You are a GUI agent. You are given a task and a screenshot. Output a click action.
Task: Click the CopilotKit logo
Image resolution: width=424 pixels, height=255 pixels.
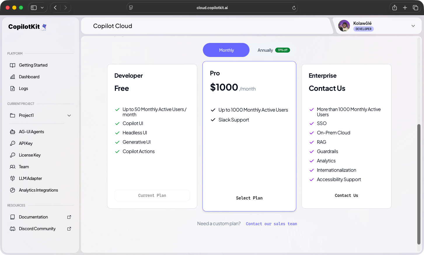27,27
